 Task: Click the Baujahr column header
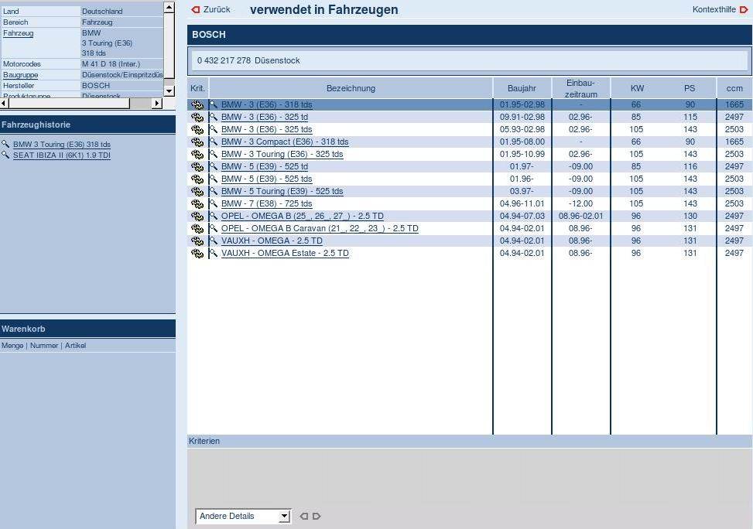(522, 88)
